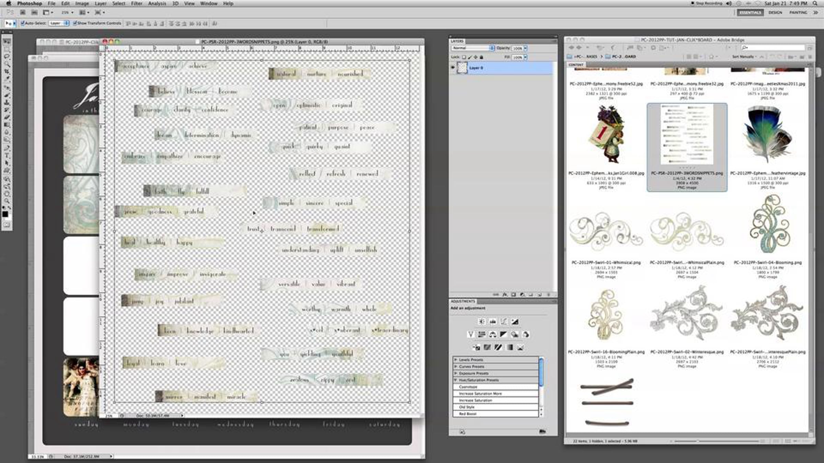
Task: Add a Curves adjustment
Action: click(x=504, y=322)
